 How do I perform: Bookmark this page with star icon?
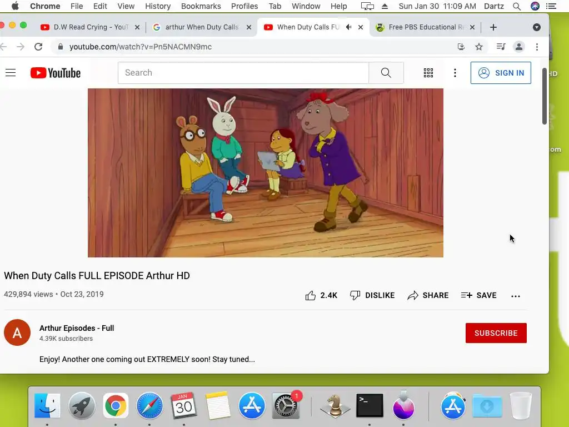point(479,47)
